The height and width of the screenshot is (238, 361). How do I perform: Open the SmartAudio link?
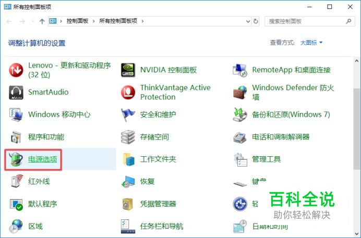(49, 92)
